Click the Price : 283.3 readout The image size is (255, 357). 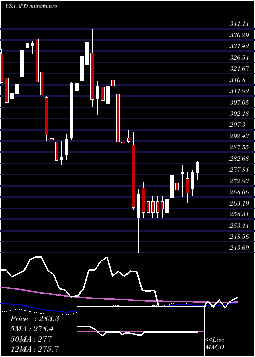tap(35, 319)
